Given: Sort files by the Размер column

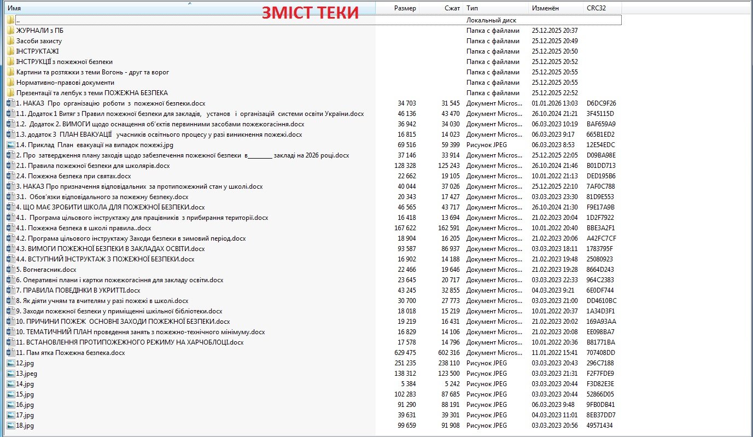Looking at the screenshot, I should [405, 8].
